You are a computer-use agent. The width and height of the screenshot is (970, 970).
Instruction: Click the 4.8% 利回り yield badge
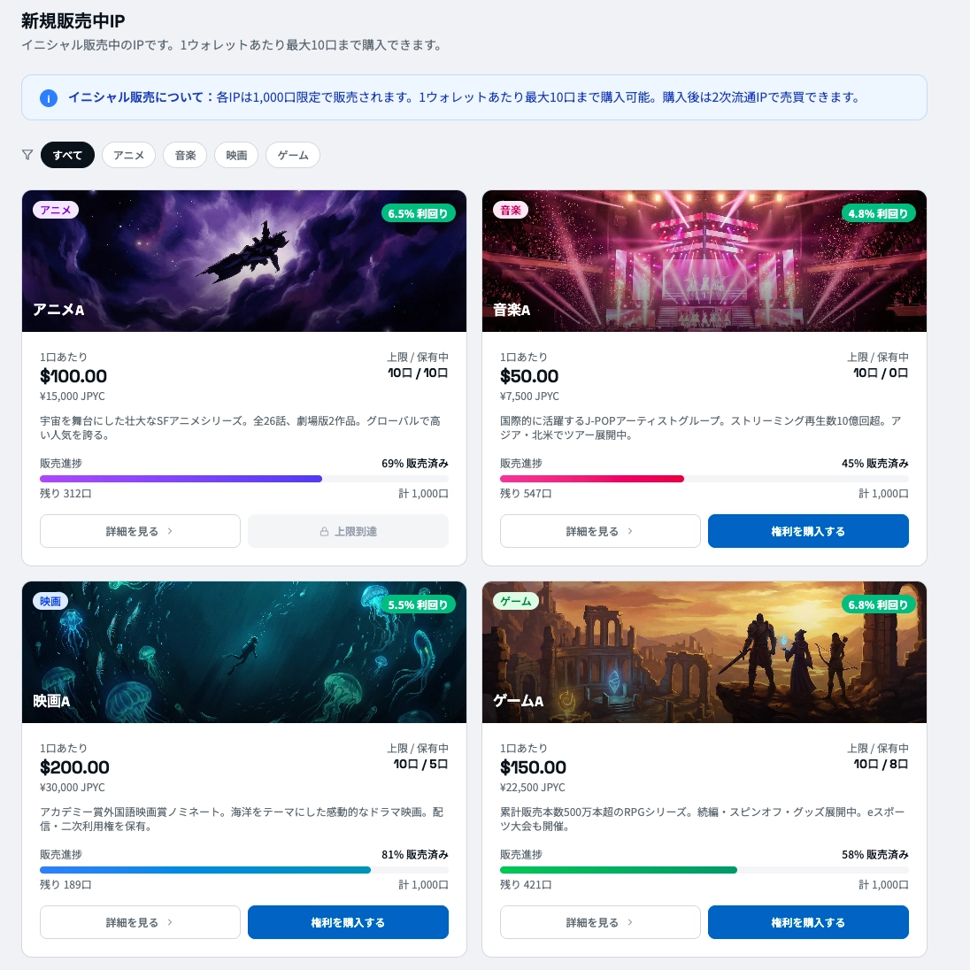[878, 213]
